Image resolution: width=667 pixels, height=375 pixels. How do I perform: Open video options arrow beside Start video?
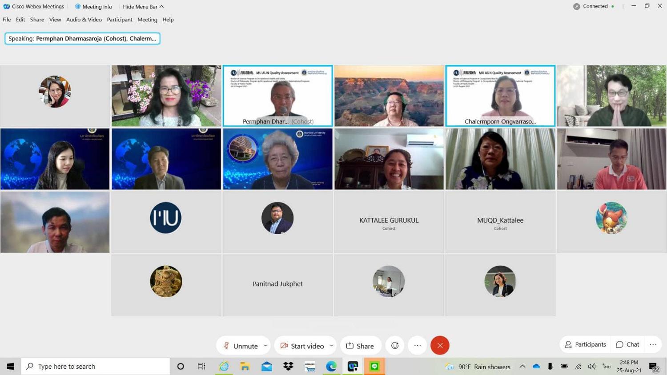(331, 346)
